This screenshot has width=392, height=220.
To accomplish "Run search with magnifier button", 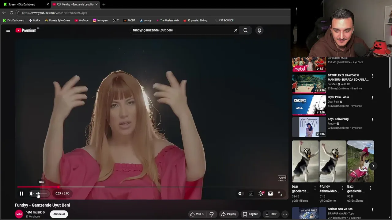I will click(x=246, y=30).
